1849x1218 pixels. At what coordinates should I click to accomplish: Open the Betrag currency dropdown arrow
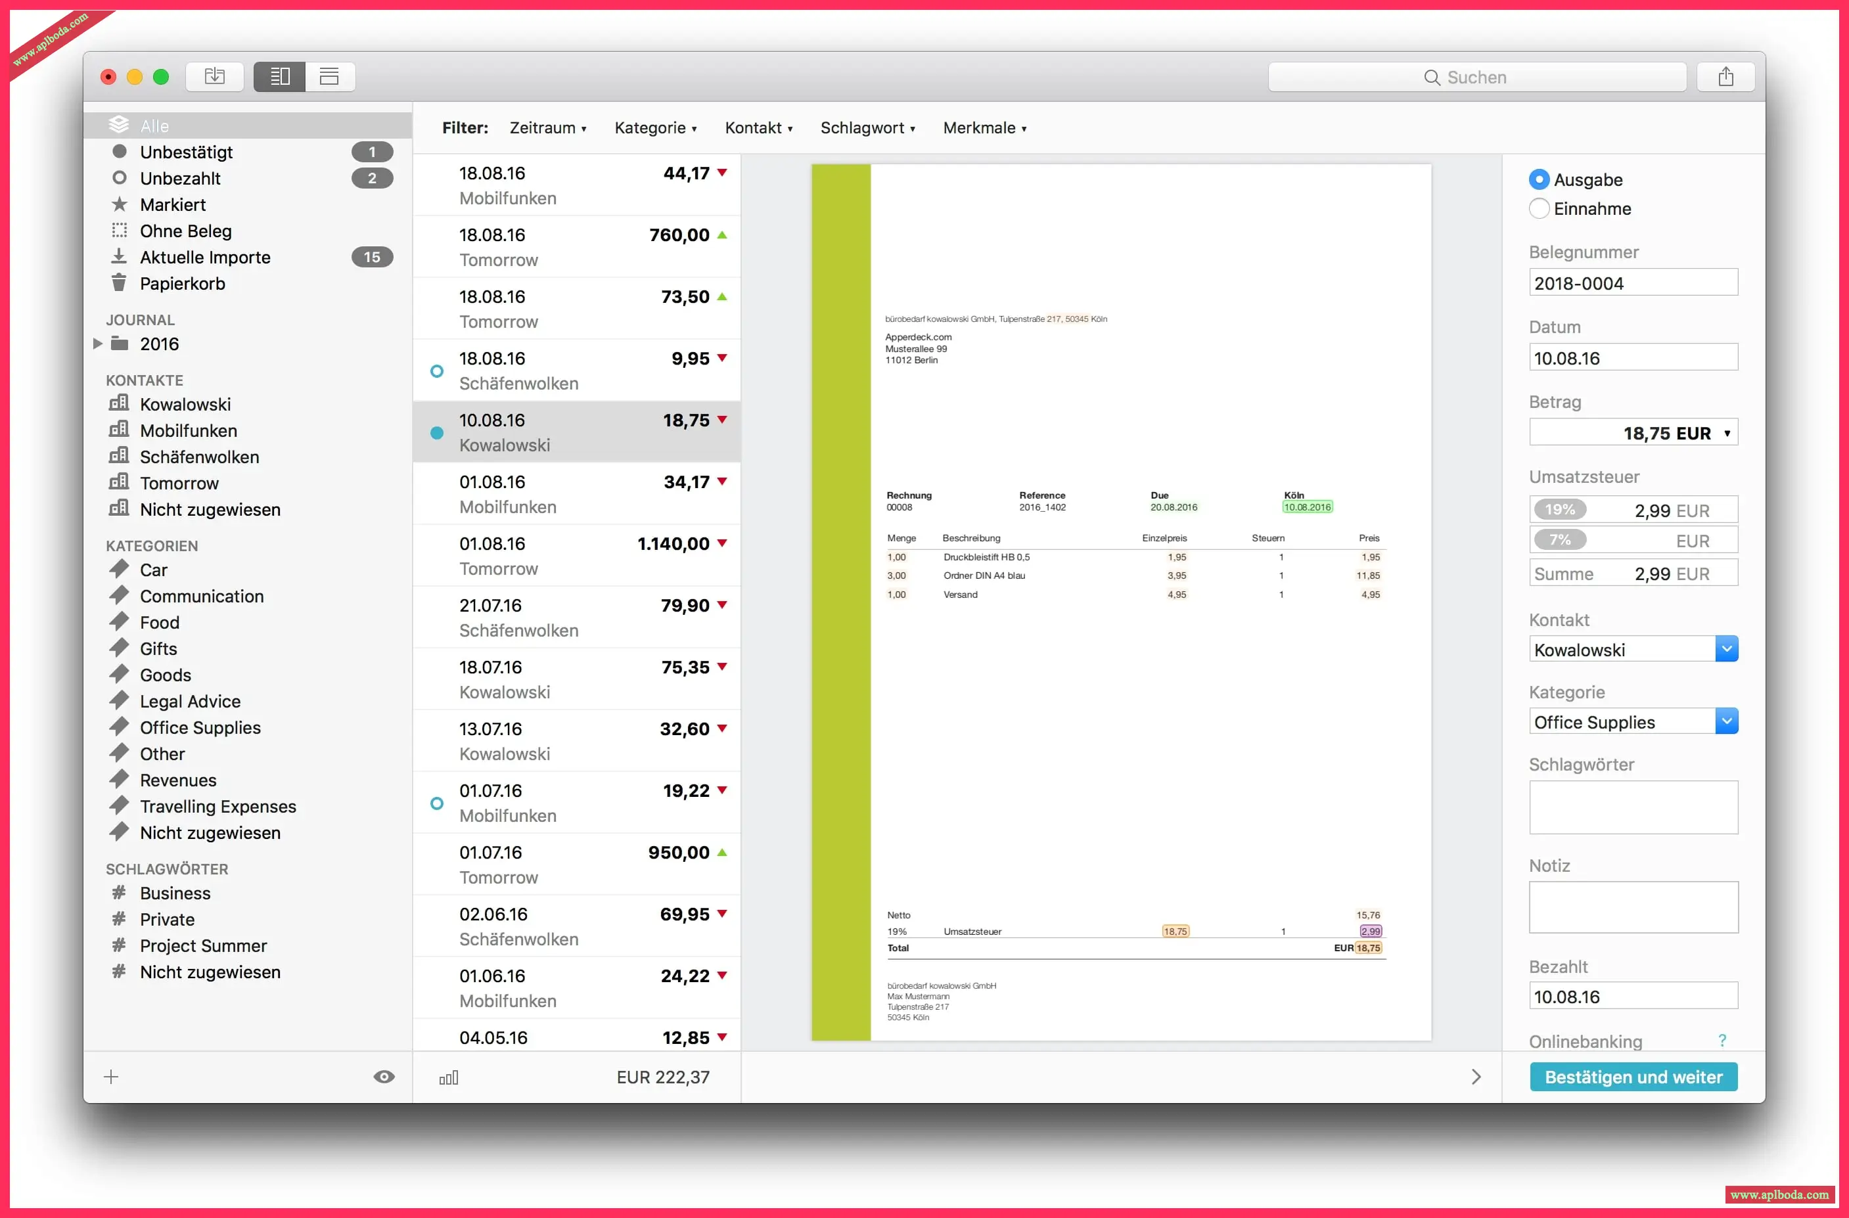coord(1726,434)
